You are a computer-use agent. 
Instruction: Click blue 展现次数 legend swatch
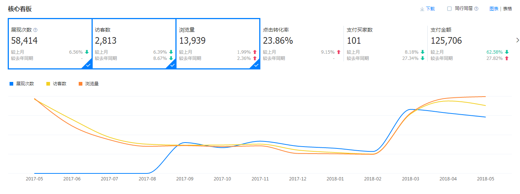pos(11,84)
